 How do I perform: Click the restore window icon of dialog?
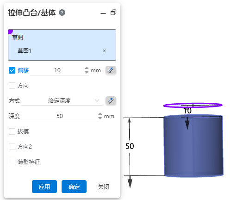click(113, 12)
